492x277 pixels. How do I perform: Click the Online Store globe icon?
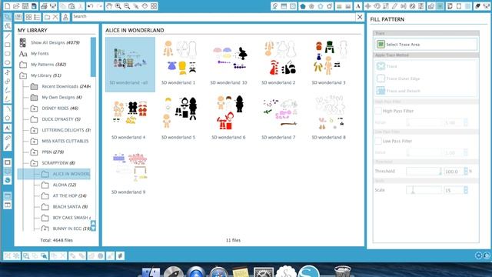[7, 180]
